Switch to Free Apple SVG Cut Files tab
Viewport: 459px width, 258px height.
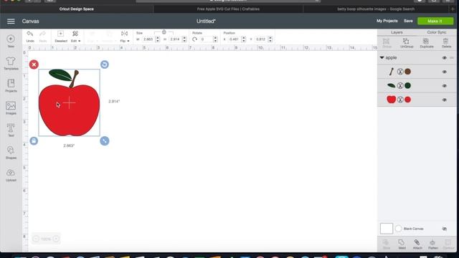point(228,9)
